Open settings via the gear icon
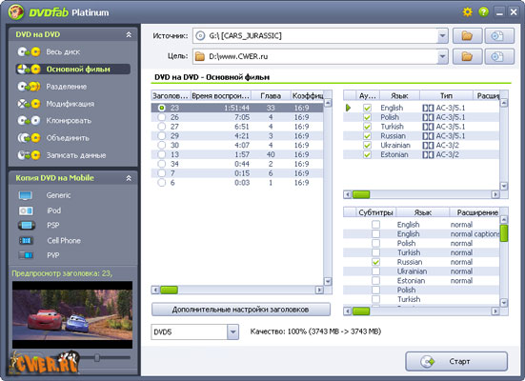Viewport: 525px width, 381px height. click(468, 12)
